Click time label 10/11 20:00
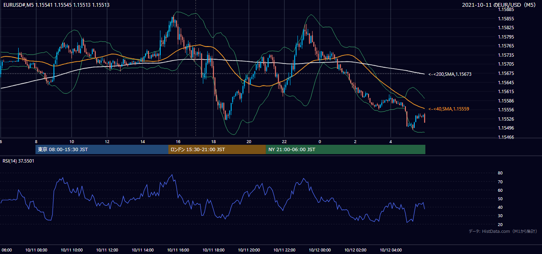This screenshot has width=542, height=254. (249, 250)
